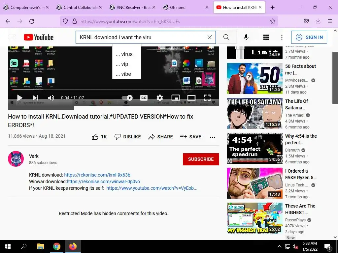
Task: Enable miniplayer mode icon
Action: pyautogui.click(x=176, y=98)
